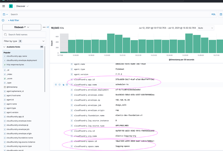Focus the Search field names box
The width and height of the screenshot is (223, 151).
[24, 35]
